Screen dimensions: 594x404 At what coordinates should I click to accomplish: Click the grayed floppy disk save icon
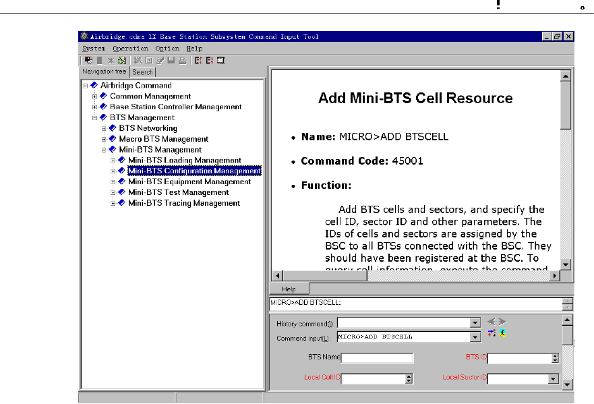[x=171, y=60]
